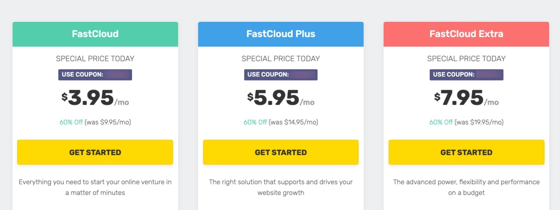Click the $3.95/mo price
Screen dimensions: 560x210
point(95,98)
